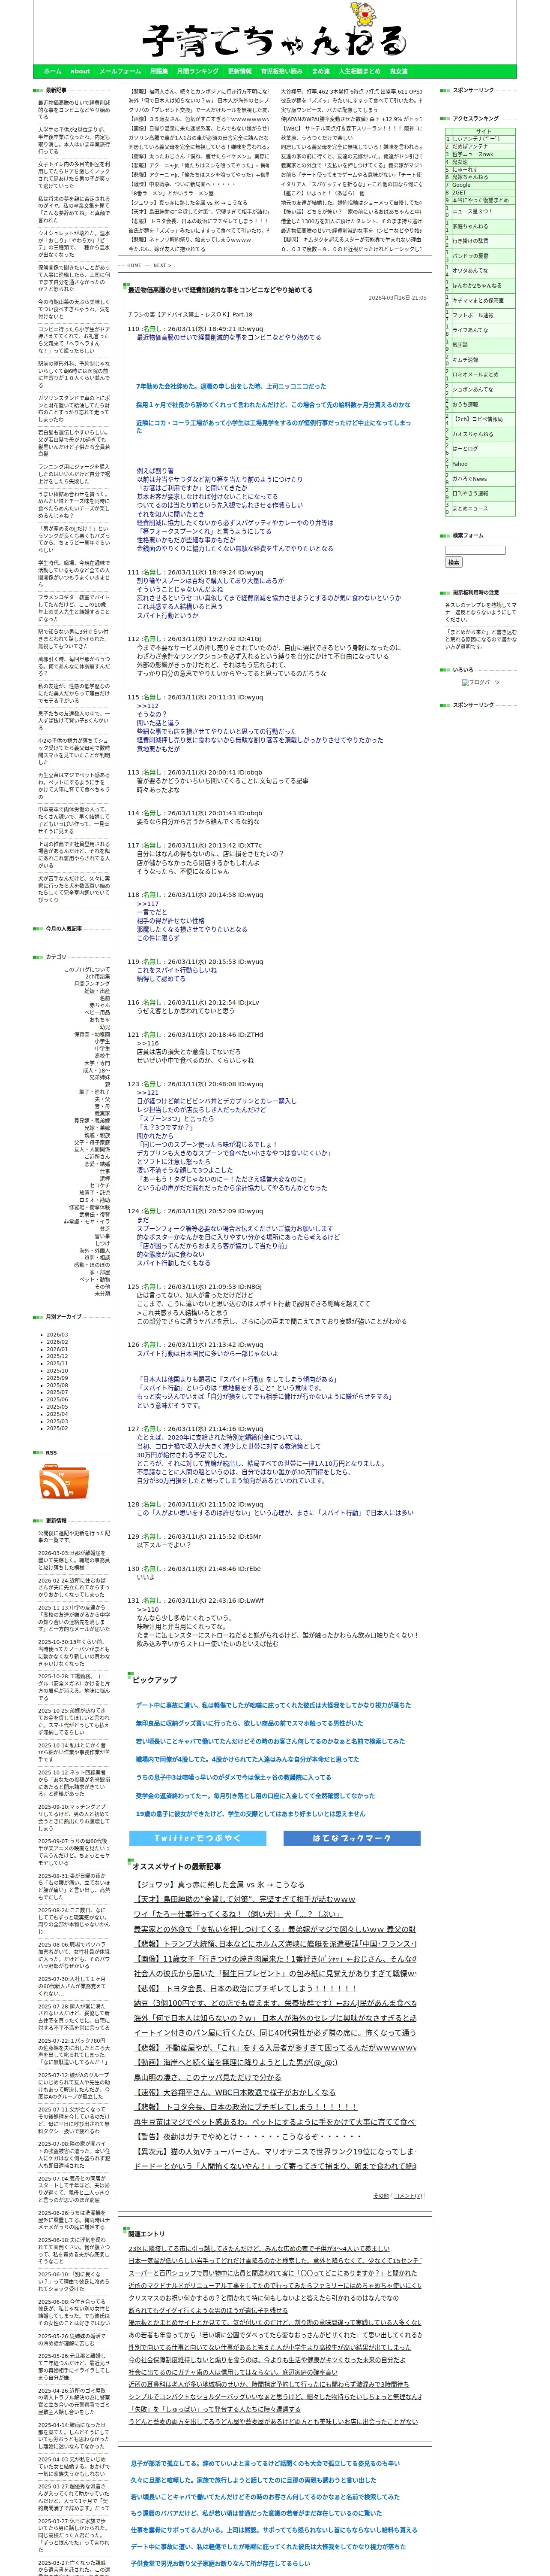Open the 2025/08 monthly archive
The width and height of the screenshot is (550, 2576).
(x=57, y=1384)
